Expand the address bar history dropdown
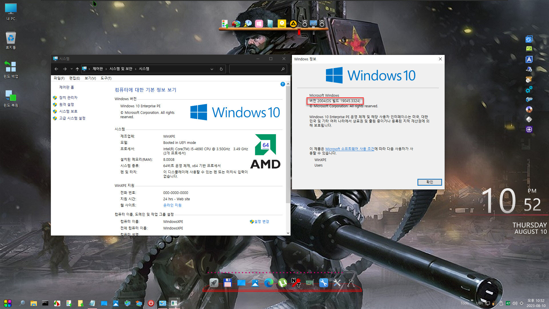Viewport: 549px width, 309px height. (x=212, y=69)
